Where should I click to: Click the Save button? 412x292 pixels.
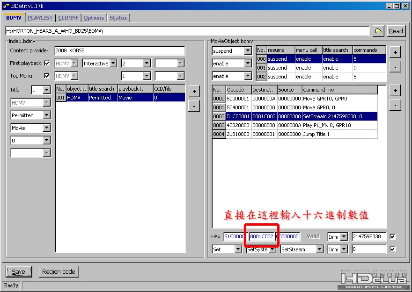(19, 271)
